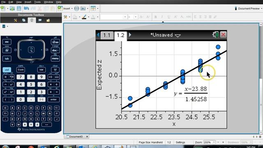
Task: Click the document tools wrench in formatting bar
Action: tap(65, 17)
